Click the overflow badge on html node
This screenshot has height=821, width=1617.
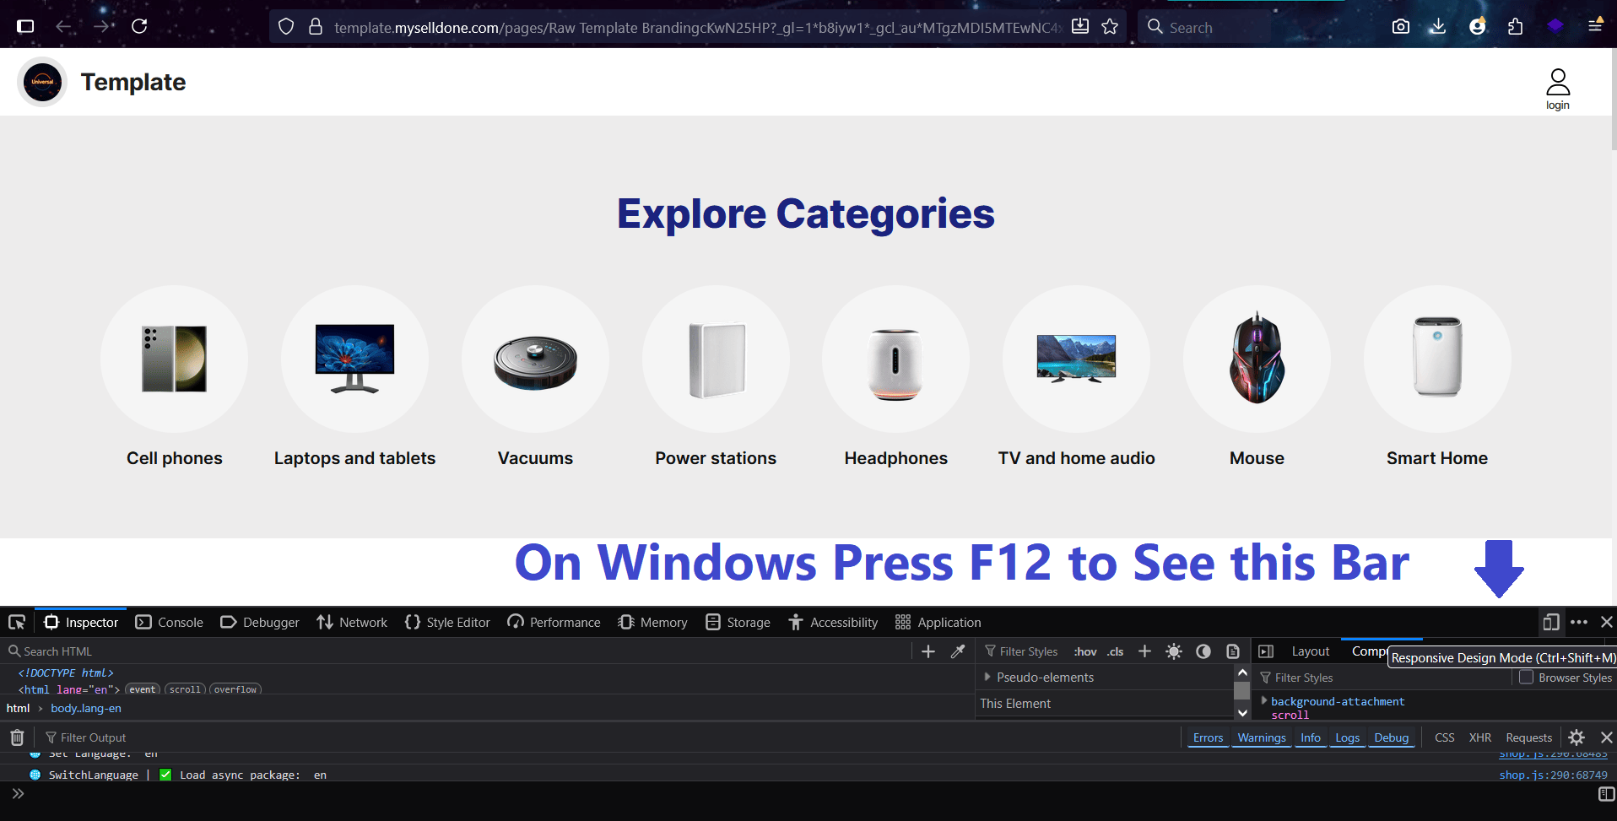[235, 689]
